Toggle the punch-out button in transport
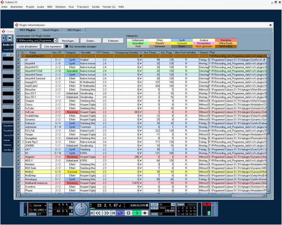This screenshot has width=282, height=225. 71,214
